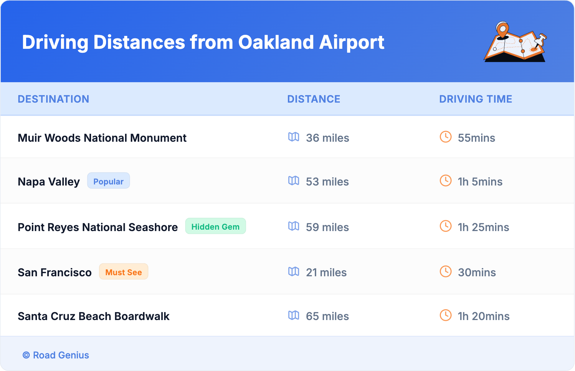The image size is (575, 371).
Task: Select the Must See badge
Action: [x=124, y=272]
